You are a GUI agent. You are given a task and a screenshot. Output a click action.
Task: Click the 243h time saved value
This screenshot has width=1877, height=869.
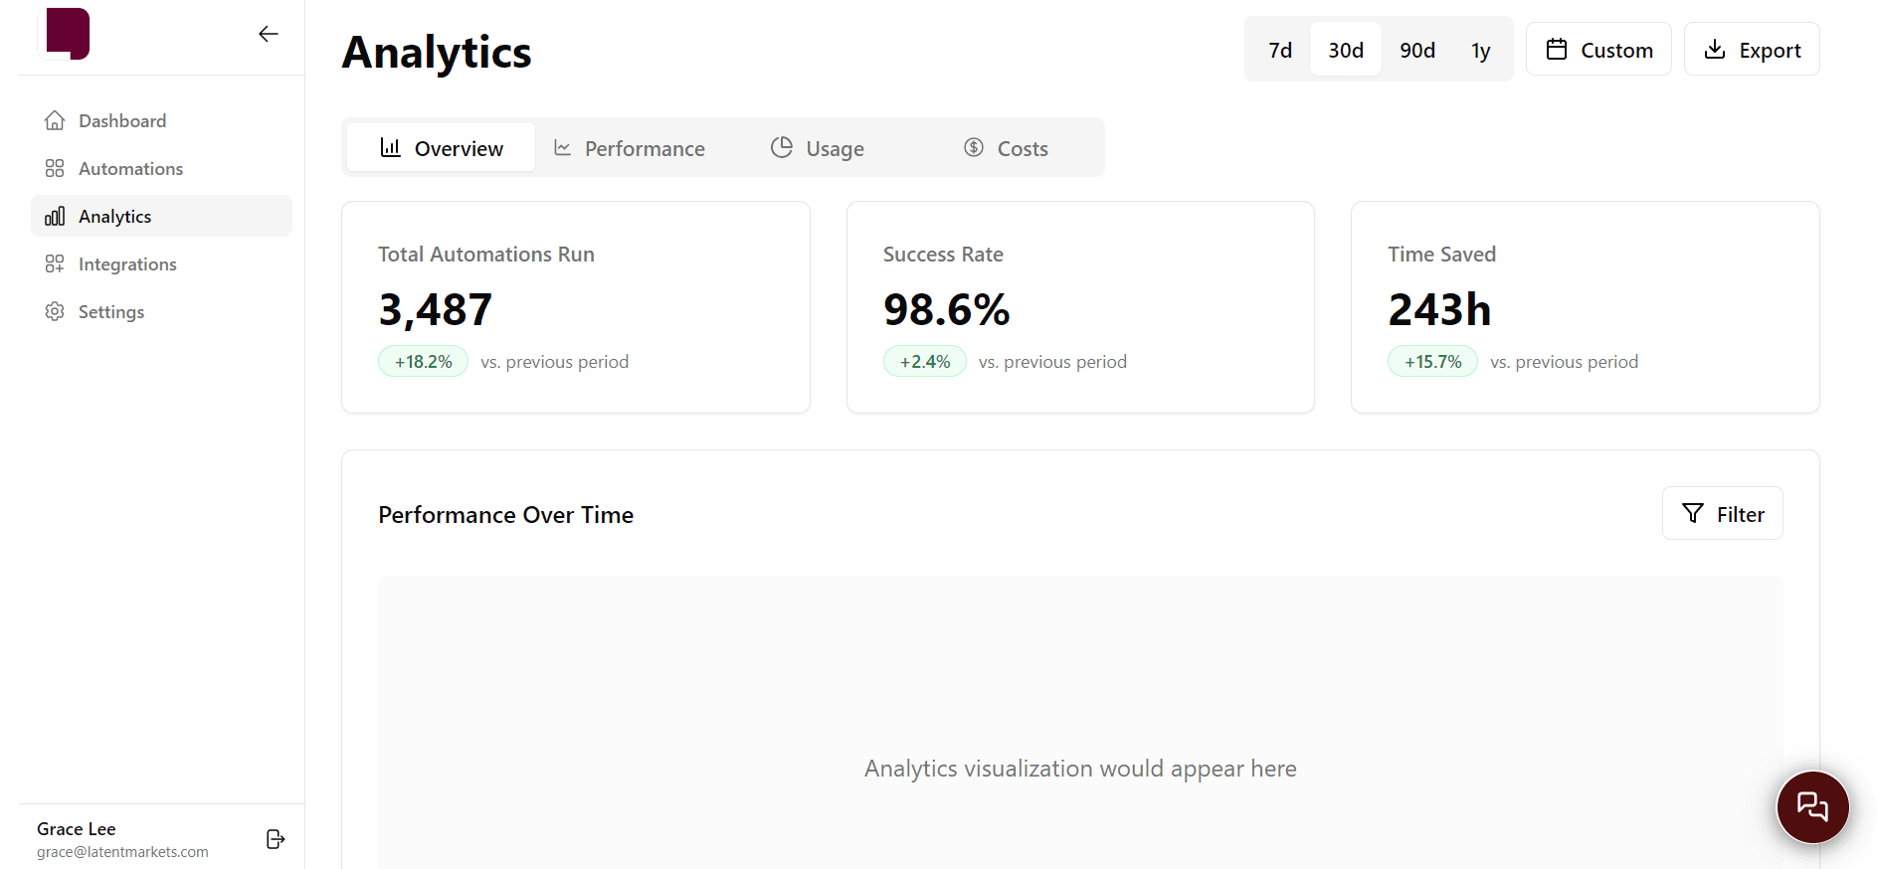[1439, 309]
